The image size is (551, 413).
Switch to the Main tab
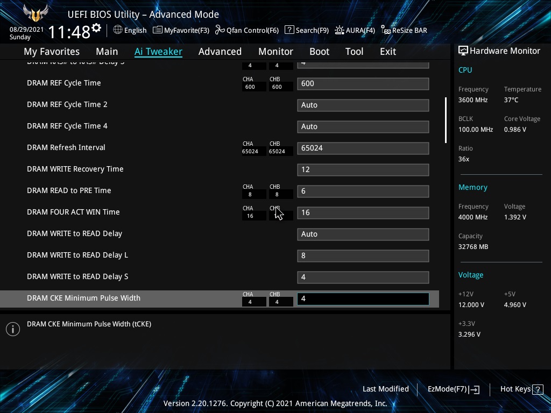point(107,52)
